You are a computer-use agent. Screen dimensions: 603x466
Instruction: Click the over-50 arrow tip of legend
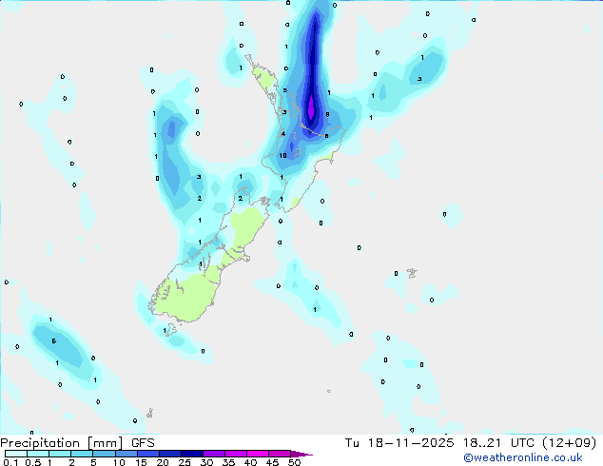point(301,454)
